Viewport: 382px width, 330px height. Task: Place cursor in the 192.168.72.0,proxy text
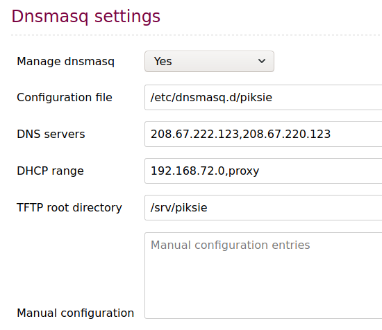205,171
